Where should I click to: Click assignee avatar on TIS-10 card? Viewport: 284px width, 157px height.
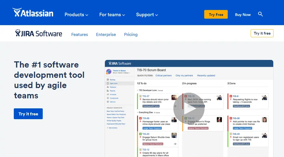(219, 98)
